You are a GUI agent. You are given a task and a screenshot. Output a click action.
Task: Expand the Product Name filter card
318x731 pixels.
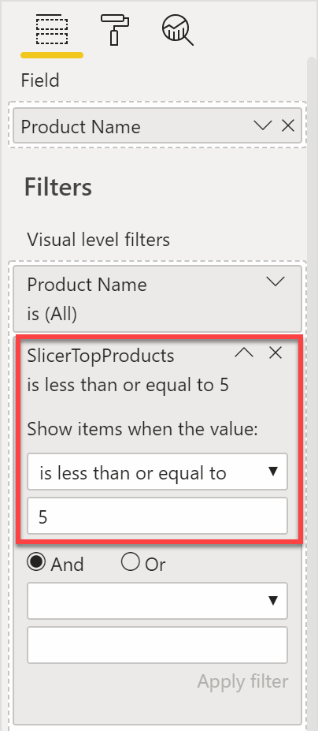[275, 281]
